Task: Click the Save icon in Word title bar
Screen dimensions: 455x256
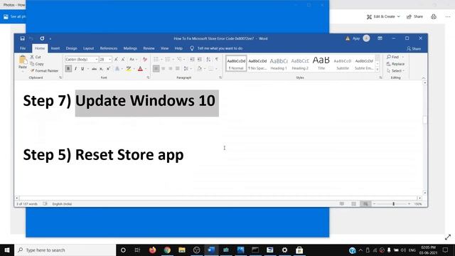Action: pos(22,38)
